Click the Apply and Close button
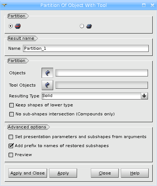The image size is (157, 186). (x=27, y=173)
